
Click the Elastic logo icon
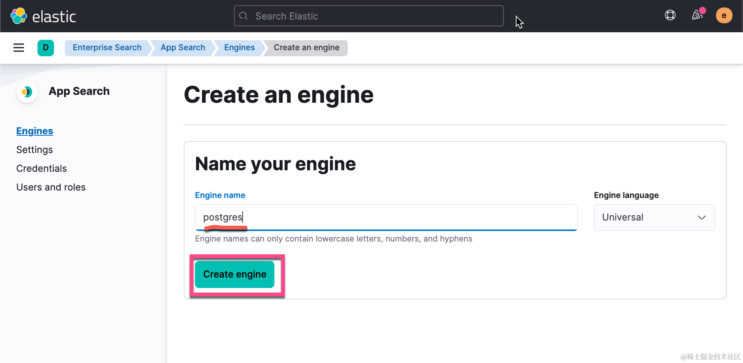(18, 16)
